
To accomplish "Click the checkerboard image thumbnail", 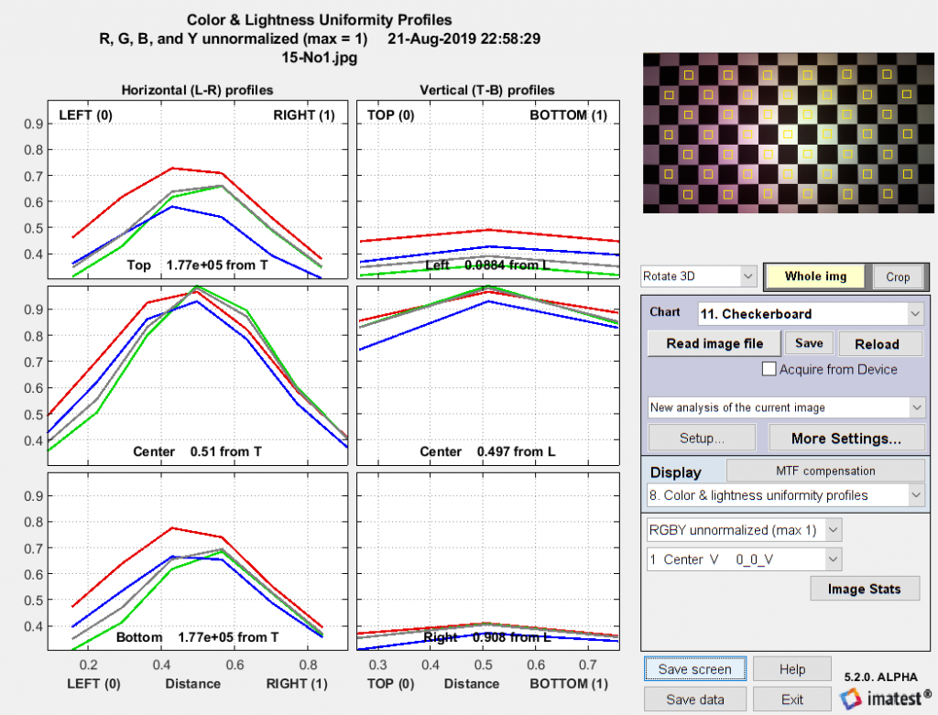I will pyautogui.click(x=789, y=133).
